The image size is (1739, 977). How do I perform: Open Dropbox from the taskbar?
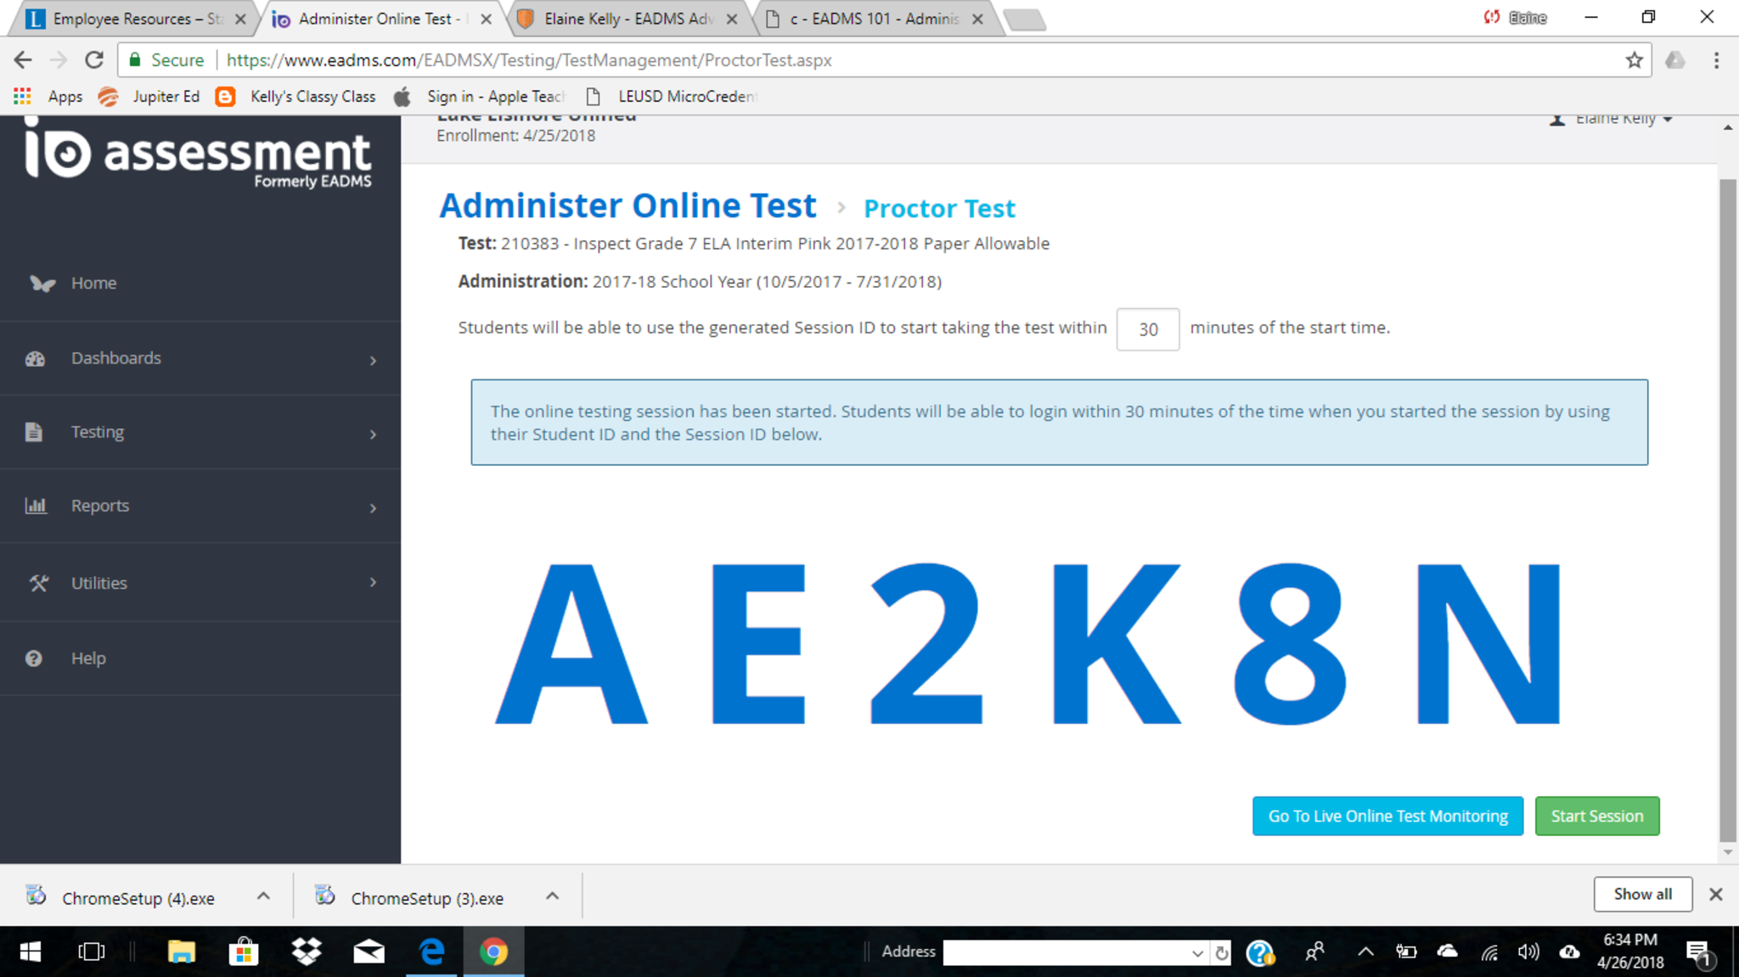point(306,952)
